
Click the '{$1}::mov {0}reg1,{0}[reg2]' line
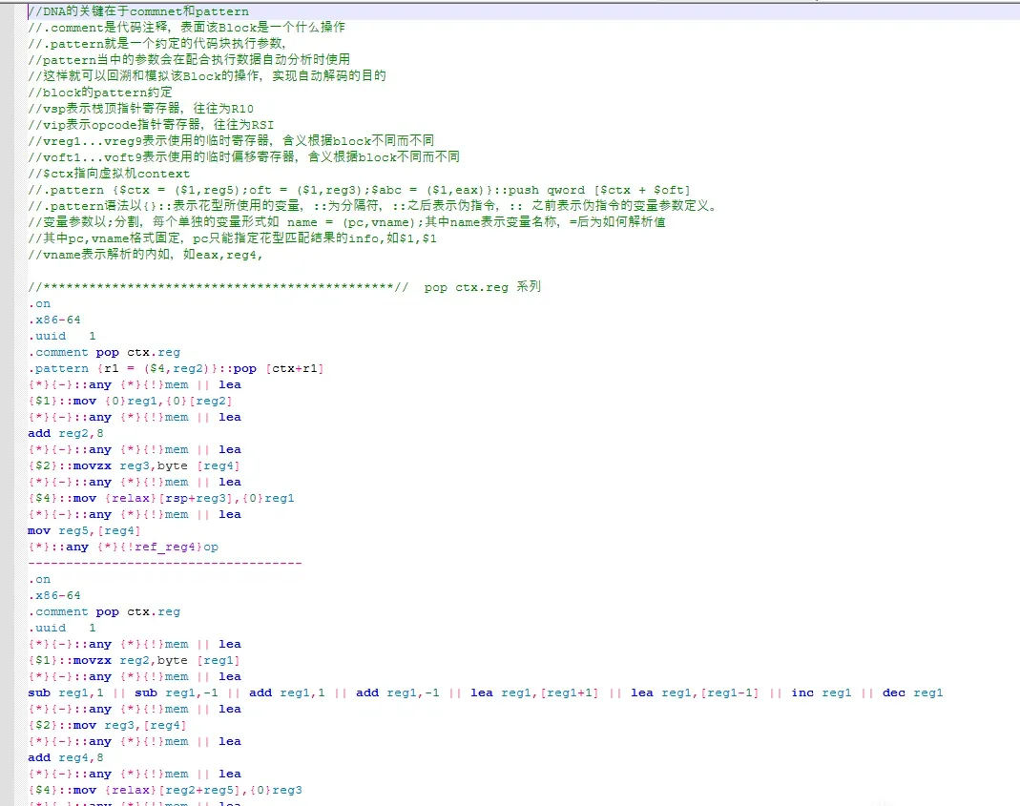[130, 401]
